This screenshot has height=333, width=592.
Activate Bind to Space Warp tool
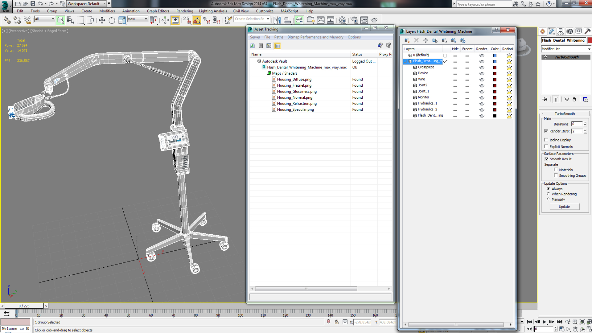tap(27, 20)
